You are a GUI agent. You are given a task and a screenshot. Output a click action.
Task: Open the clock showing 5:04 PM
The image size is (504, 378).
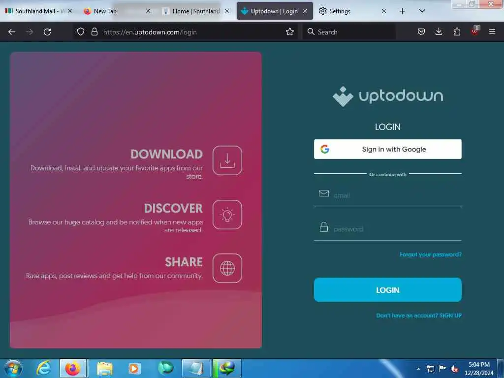(479, 369)
